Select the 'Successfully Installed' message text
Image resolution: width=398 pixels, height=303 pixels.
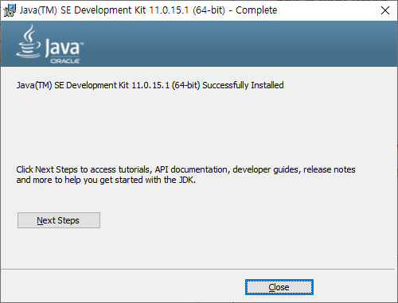click(x=150, y=85)
